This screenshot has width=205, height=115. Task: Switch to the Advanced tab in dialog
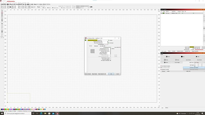(96, 46)
